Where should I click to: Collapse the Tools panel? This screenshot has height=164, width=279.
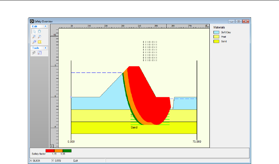pos(45,48)
